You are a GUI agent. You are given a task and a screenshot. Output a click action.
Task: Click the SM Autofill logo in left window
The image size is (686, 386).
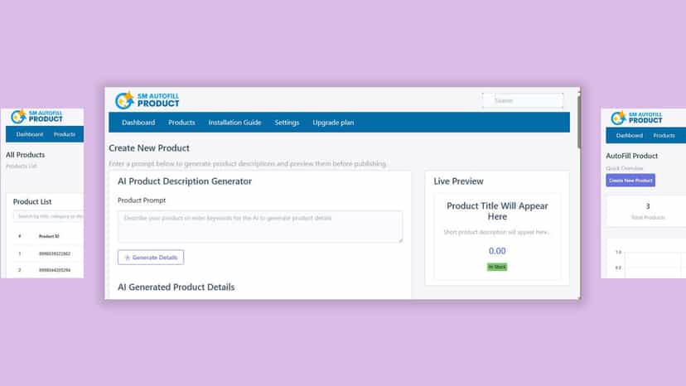click(x=36, y=117)
